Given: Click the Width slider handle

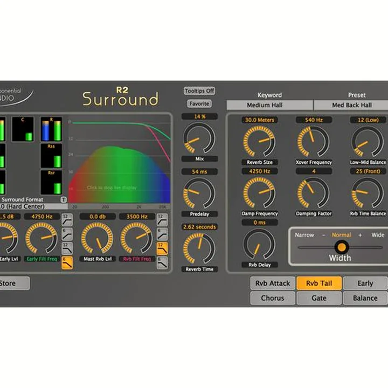Looking at the screenshot, I should point(342,247).
